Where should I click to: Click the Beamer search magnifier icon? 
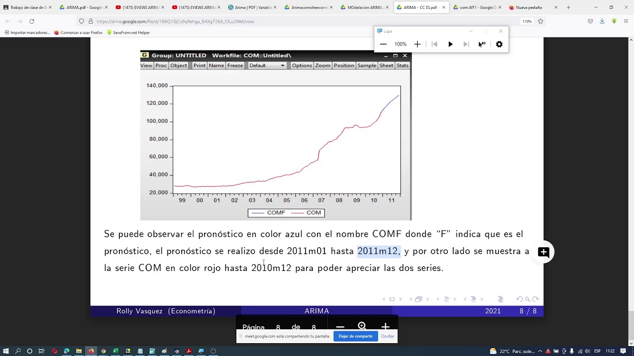click(x=527, y=299)
